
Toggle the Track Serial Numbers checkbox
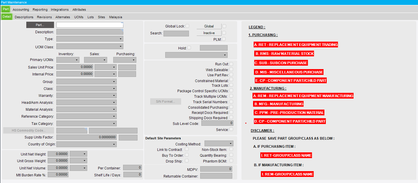click(231, 101)
